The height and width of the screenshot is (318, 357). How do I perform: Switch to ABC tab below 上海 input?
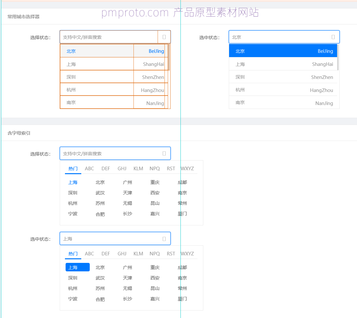click(89, 254)
